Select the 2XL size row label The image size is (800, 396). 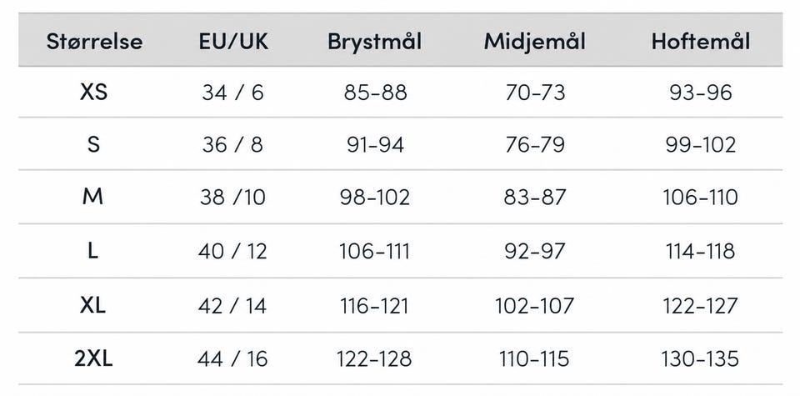point(93,358)
